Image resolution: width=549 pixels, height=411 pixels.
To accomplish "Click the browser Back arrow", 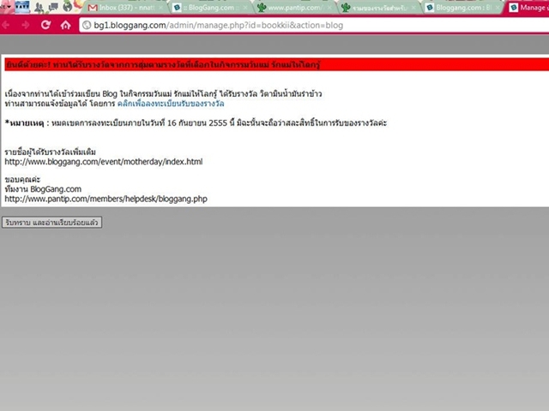I will pyautogui.click(x=7, y=25).
